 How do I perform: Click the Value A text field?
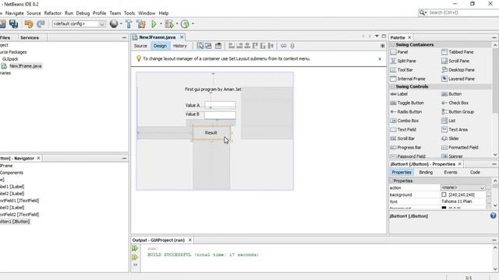click(x=220, y=105)
